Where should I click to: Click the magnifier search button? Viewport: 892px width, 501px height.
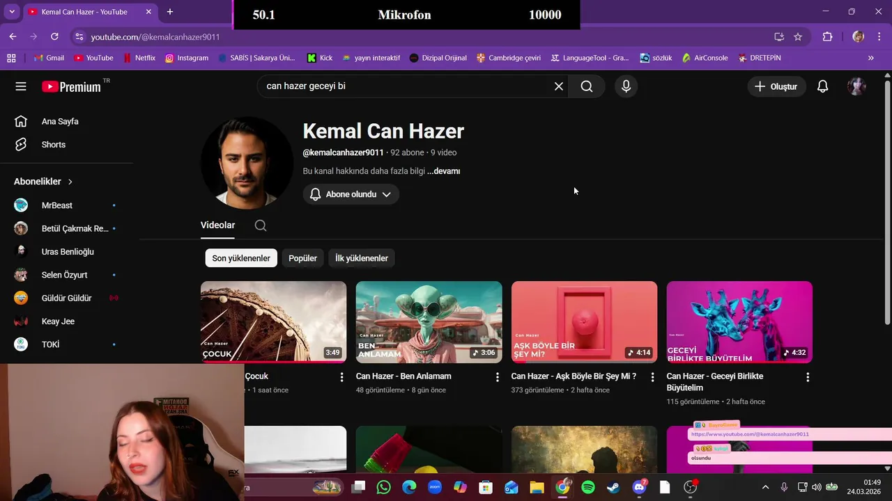pyautogui.click(x=587, y=86)
